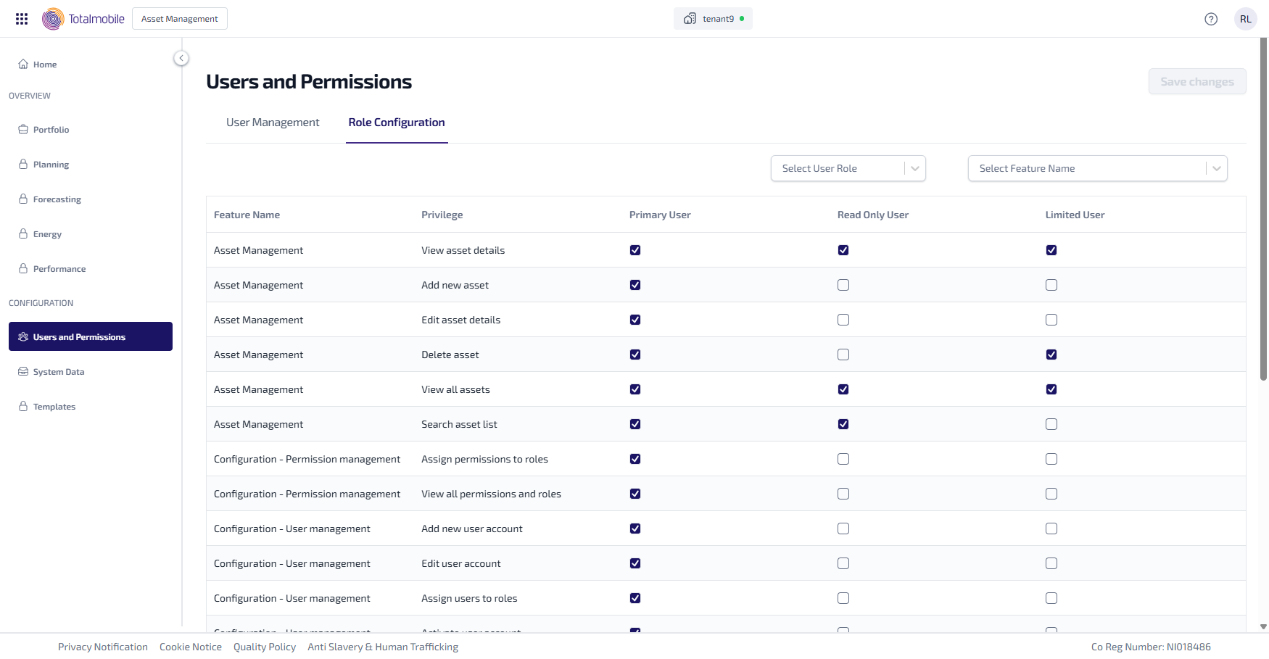Open the help question mark icon

point(1210,19)
